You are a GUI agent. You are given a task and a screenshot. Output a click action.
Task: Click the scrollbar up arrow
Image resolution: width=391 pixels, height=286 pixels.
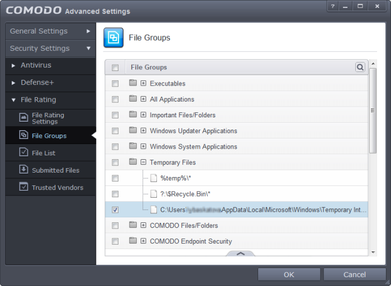click(373, 64)
